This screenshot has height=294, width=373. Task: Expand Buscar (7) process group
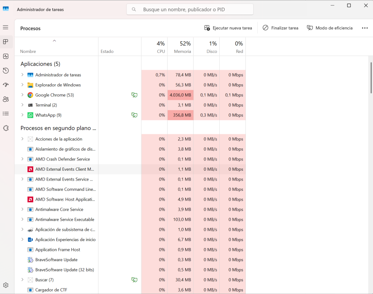tap(22, 279)
